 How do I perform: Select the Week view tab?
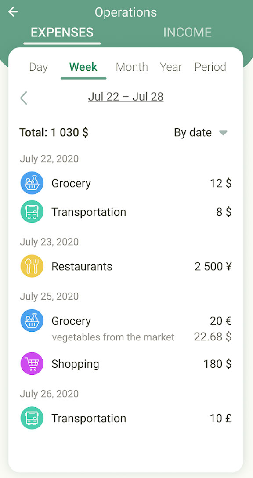(83, 67)
